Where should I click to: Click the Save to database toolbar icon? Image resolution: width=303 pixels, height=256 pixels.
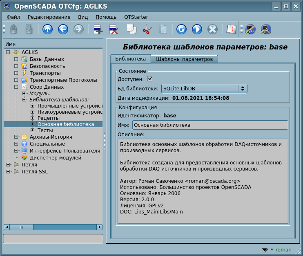point(29,29)
